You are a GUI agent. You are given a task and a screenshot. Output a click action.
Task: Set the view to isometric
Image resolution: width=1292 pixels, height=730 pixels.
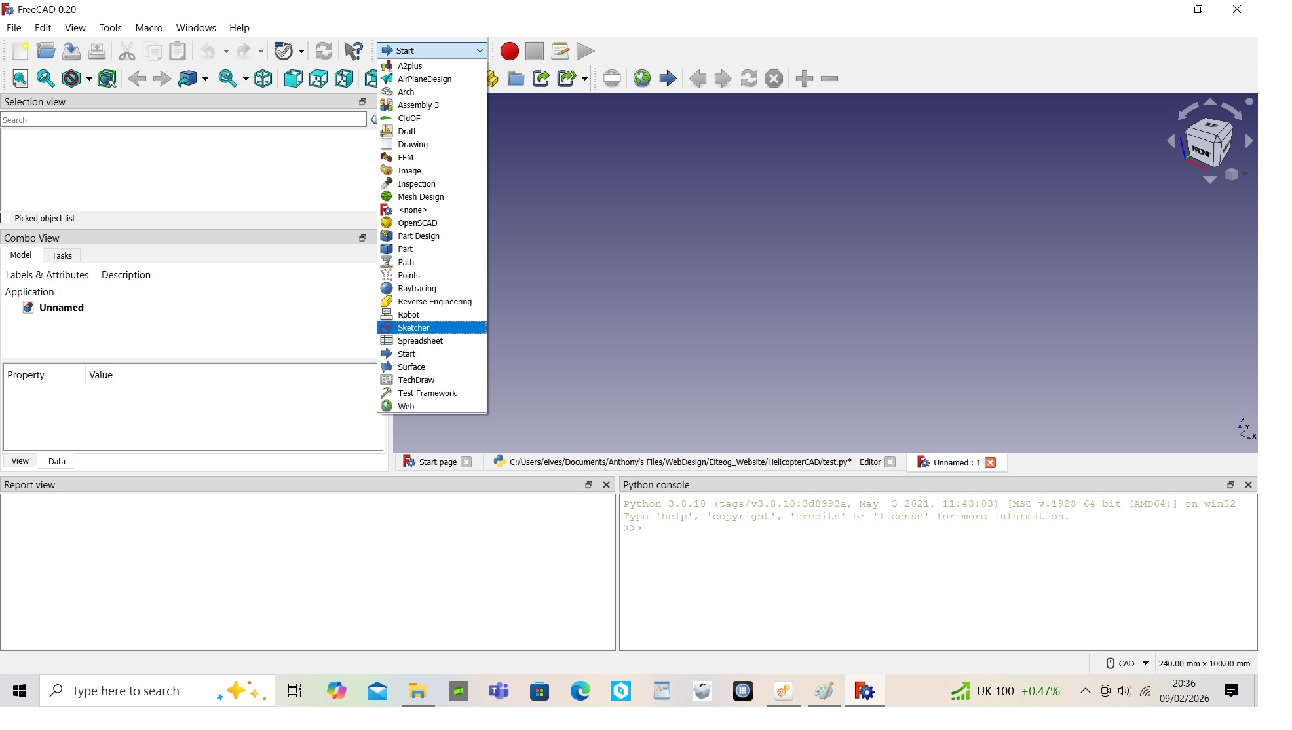263,79
